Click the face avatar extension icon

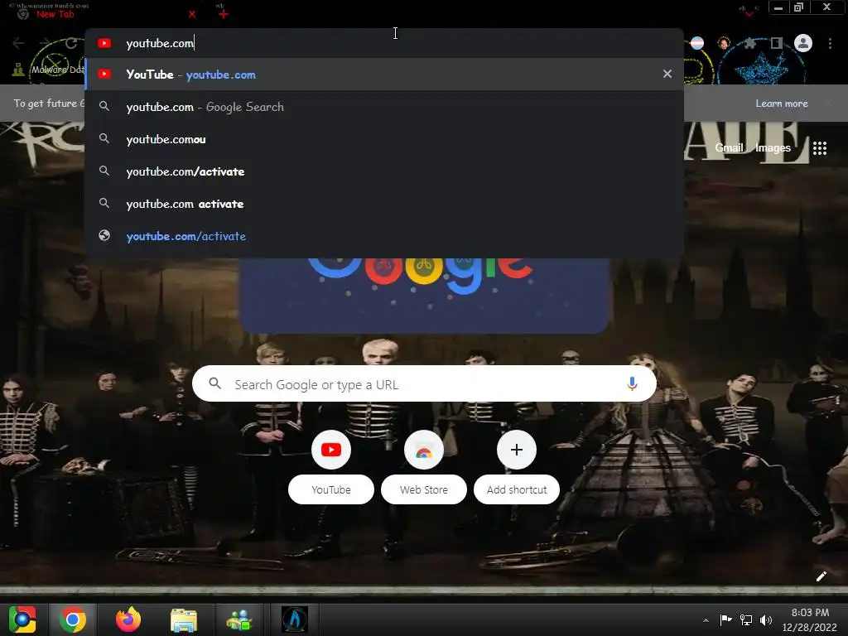pyautogui.click(x=724, y=43)
